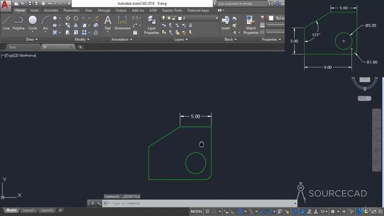
Task: Toggle ortho mode in status bar
Action: (x=233, y=212)
